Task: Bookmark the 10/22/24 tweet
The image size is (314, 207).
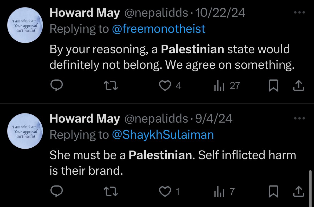Action: coord(273,86)
